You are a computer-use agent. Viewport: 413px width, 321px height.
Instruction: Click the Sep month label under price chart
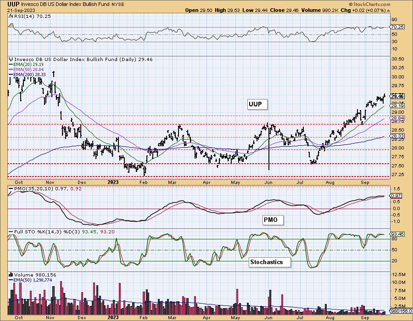click(x=365, y=182)
